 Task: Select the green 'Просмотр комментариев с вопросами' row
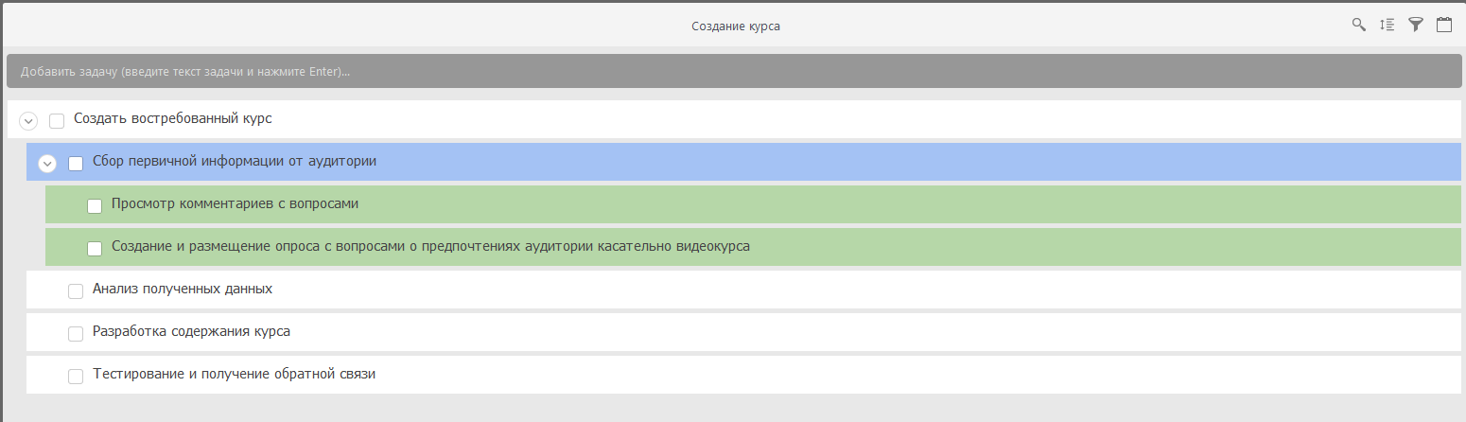(x=753, y=204)
